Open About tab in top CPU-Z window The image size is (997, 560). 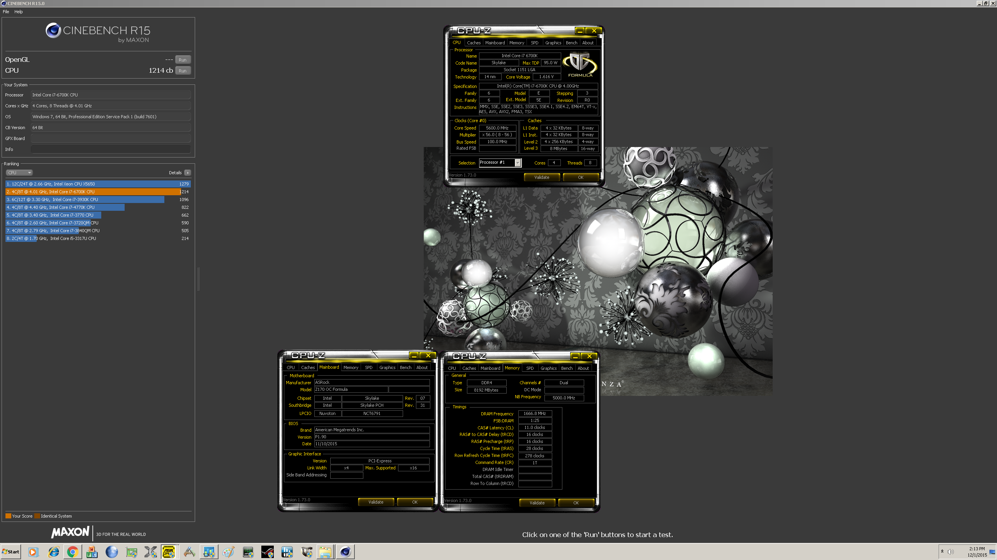588,43
